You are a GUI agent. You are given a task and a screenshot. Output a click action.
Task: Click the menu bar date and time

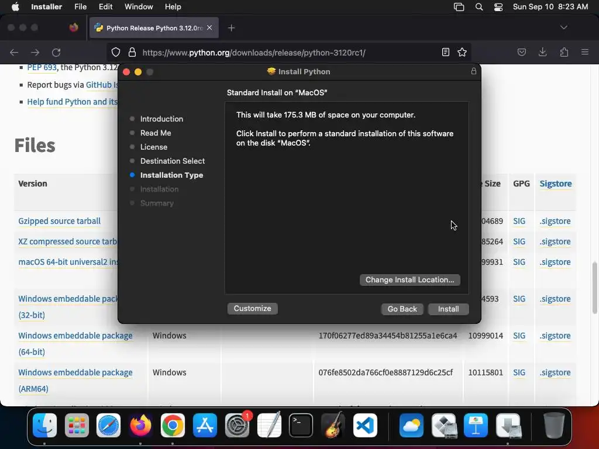(x=550, y=7)
